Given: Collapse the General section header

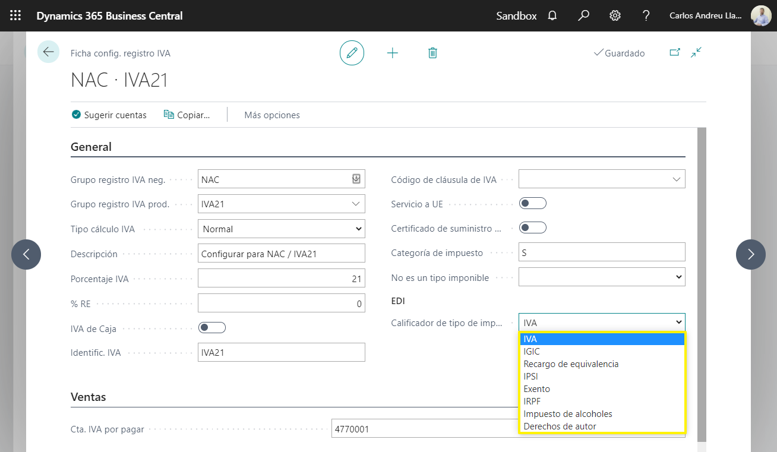Looking at the screenshot, I should (91, 147).
